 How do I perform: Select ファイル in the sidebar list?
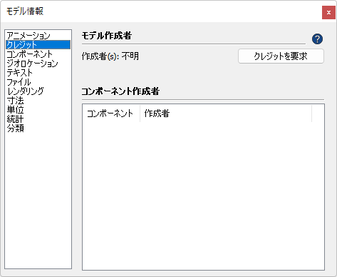[38, 82]
